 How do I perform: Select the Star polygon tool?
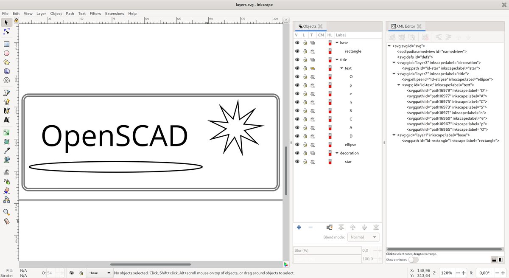pos(6,62)
